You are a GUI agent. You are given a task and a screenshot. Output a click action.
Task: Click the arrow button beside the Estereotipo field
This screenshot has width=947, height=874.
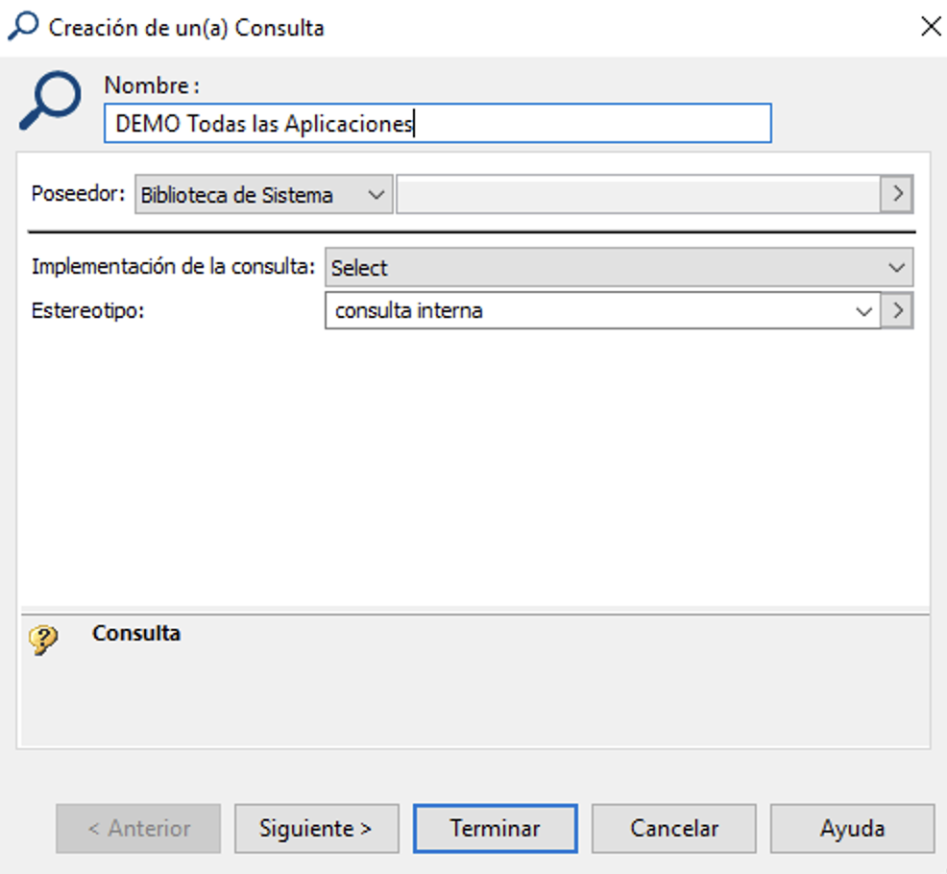897,311
